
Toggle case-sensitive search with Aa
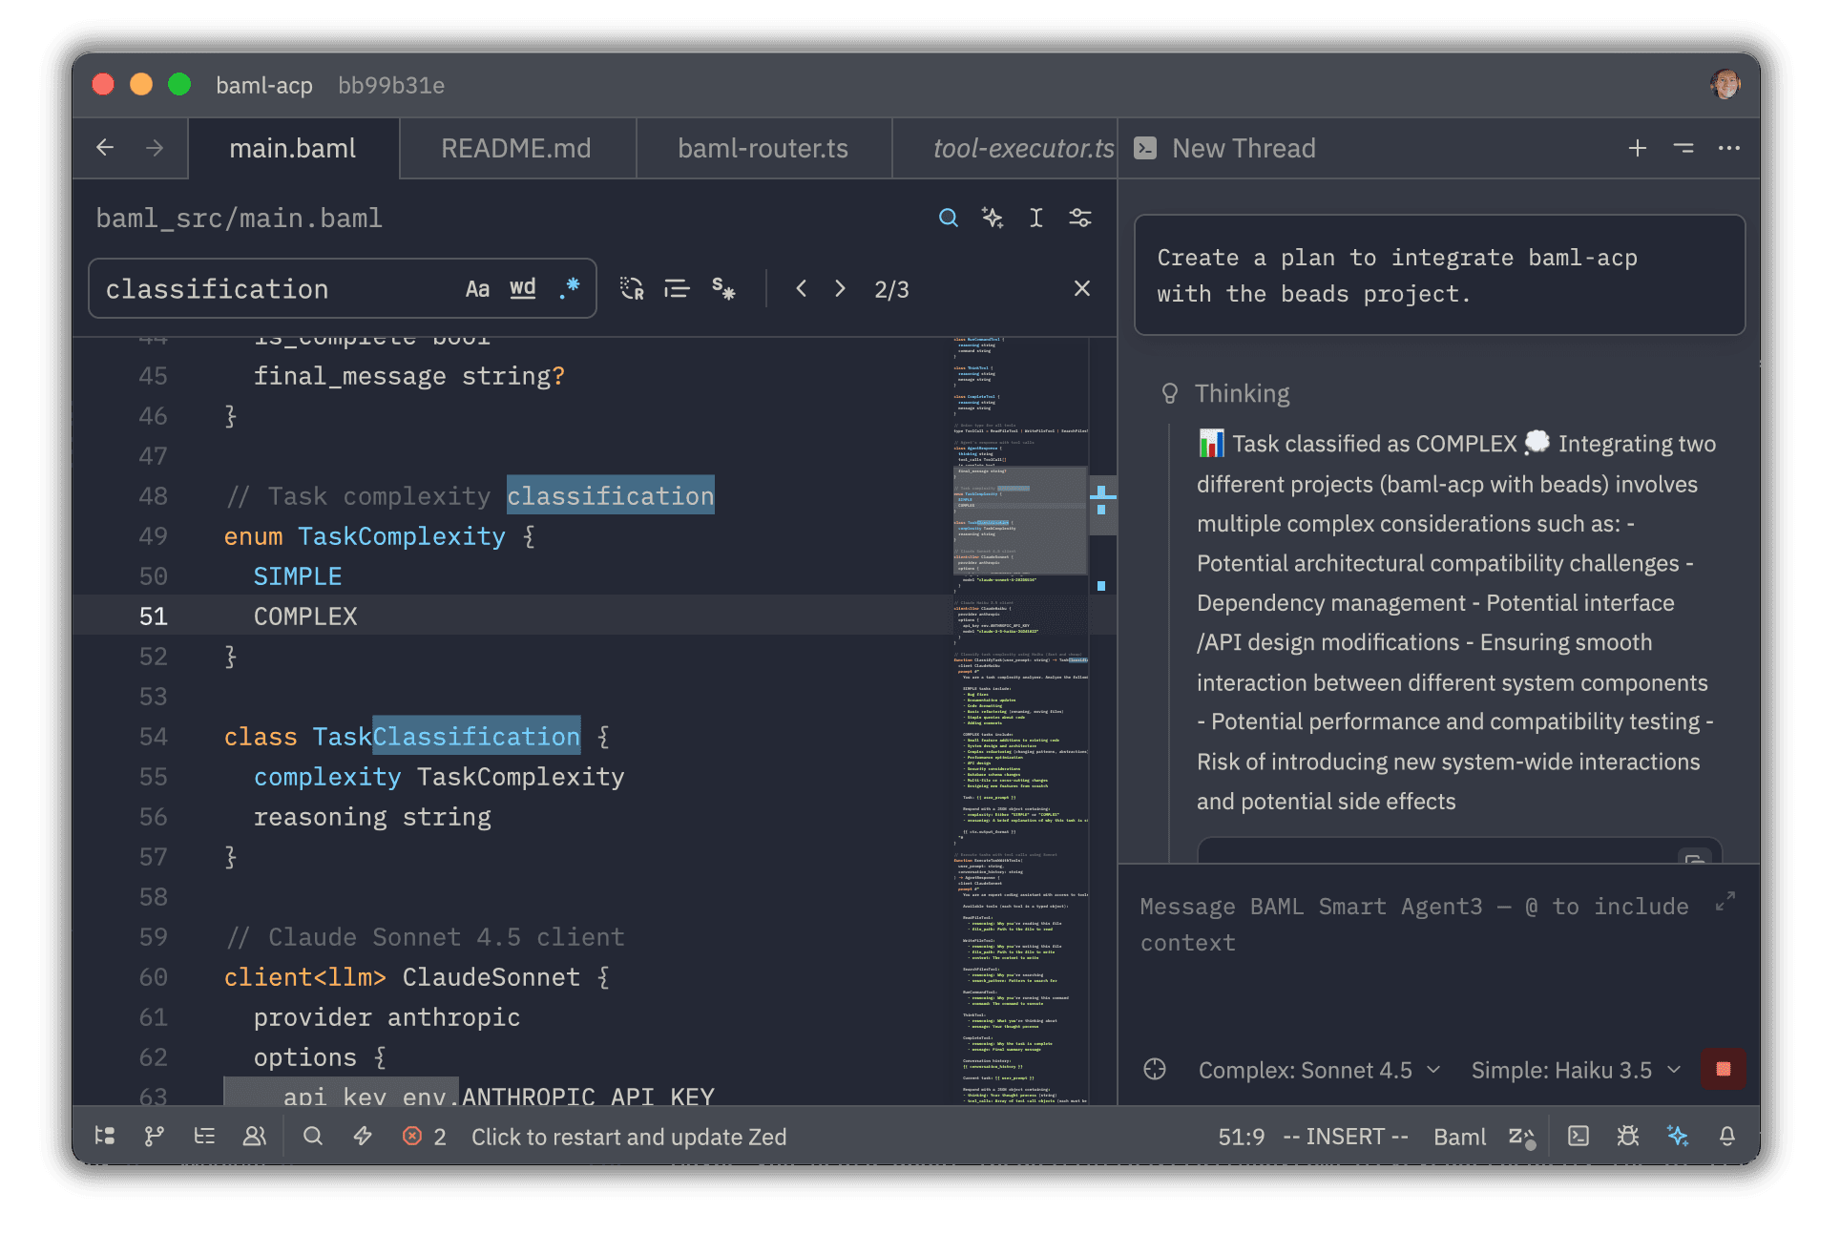[x=478, y=288]
